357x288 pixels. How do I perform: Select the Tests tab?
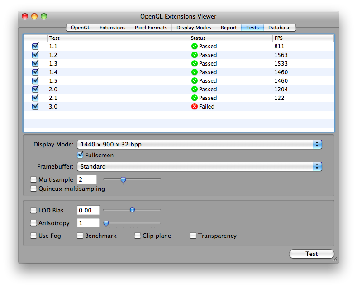252,28
